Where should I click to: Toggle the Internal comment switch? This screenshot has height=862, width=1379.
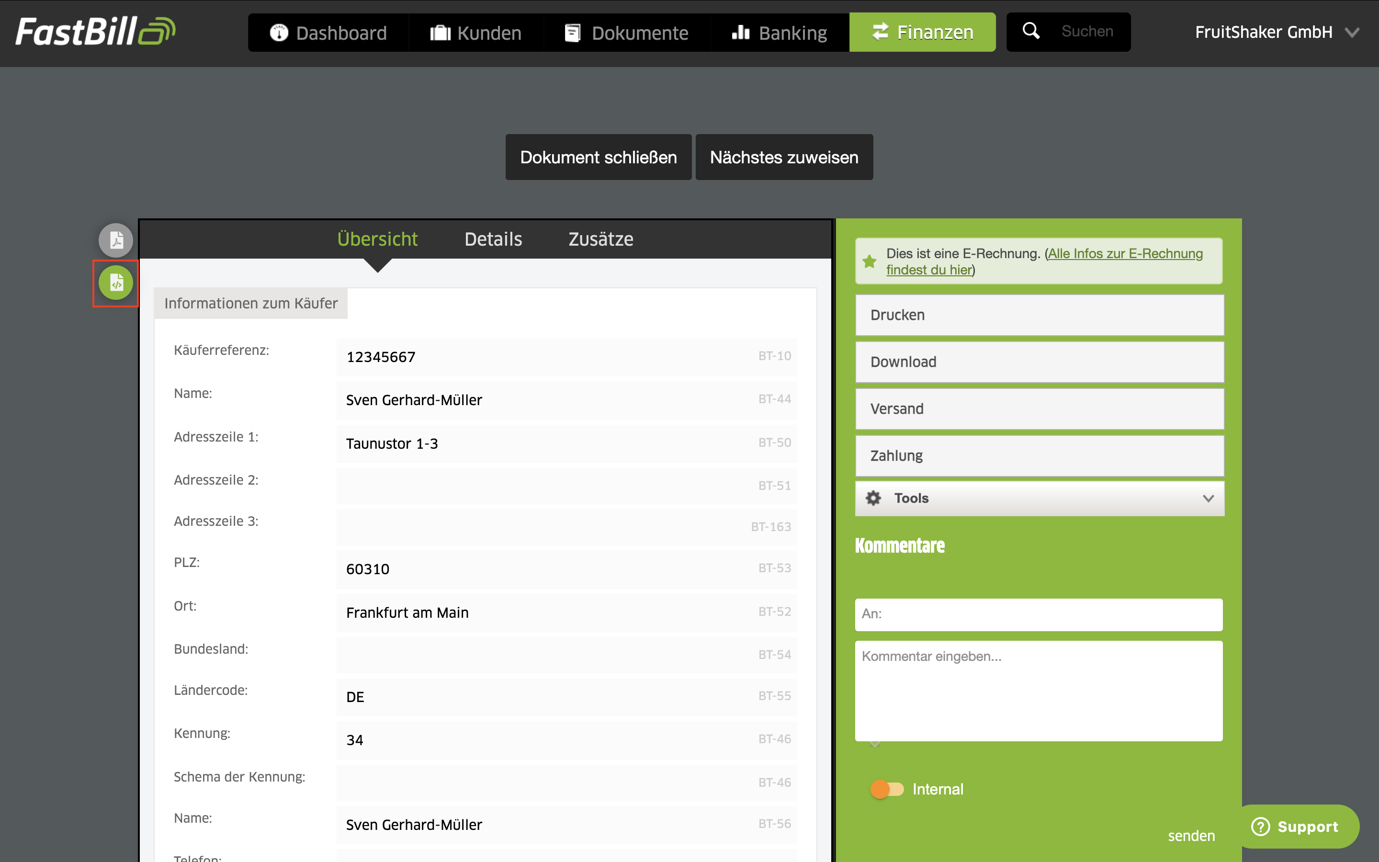point(887,789)
